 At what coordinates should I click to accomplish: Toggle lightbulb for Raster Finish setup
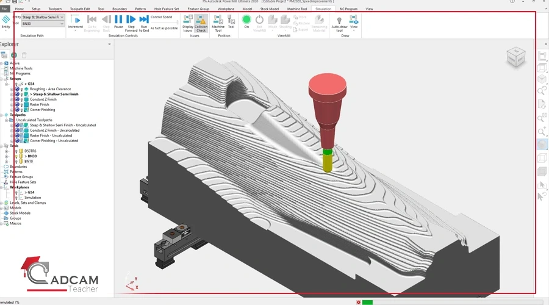[22, 105]
